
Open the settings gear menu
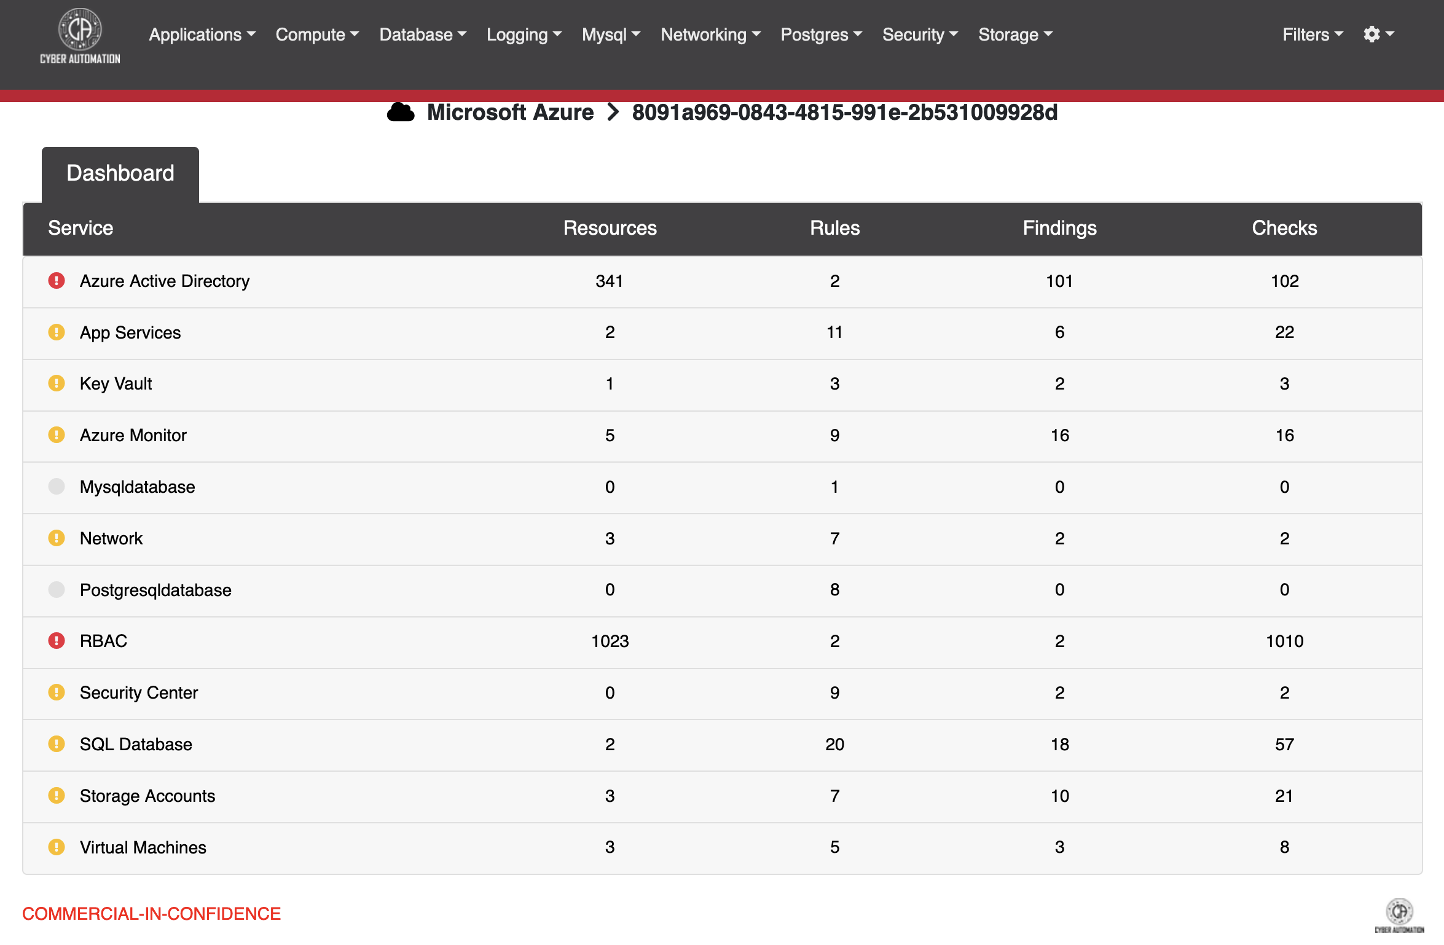tap(1378, 34)
